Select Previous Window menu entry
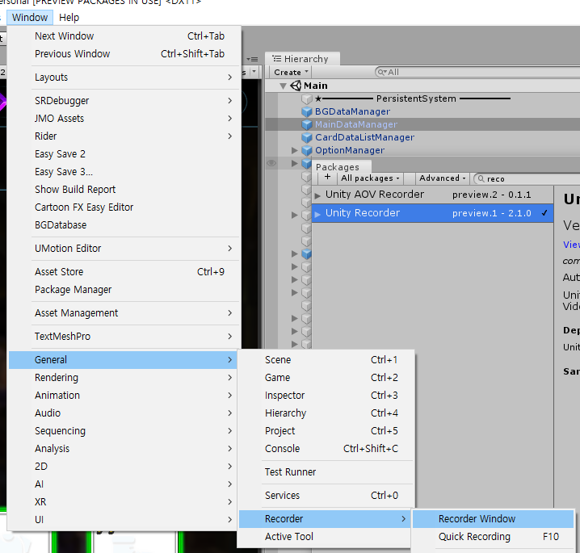The image size is (580, 553). pos(124,53)
